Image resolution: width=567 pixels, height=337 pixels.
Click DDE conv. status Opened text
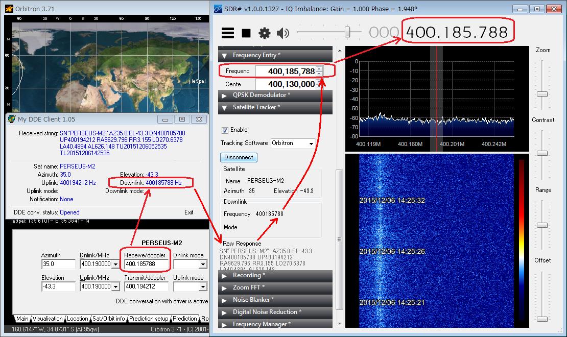[69, 212]
